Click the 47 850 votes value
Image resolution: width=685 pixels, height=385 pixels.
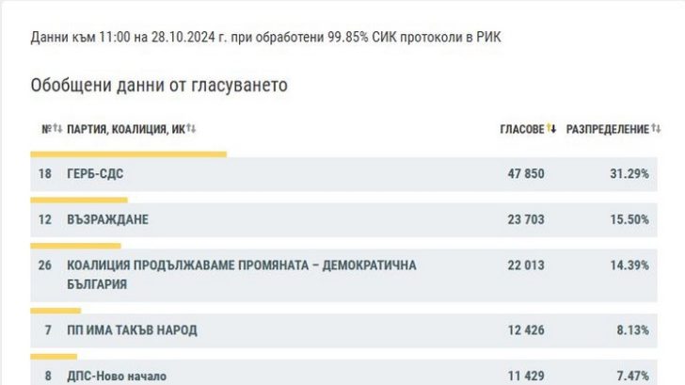[522, 174]
